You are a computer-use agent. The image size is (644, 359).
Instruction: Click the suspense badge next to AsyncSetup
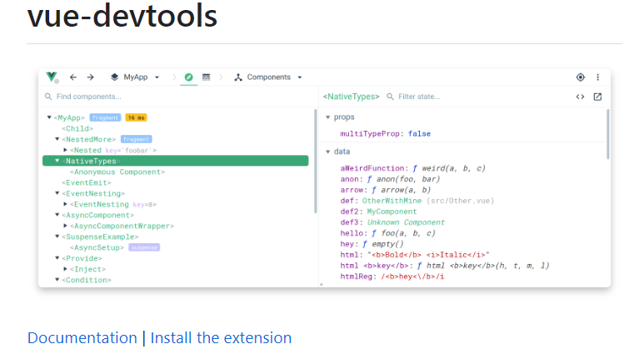coord(144,247)
